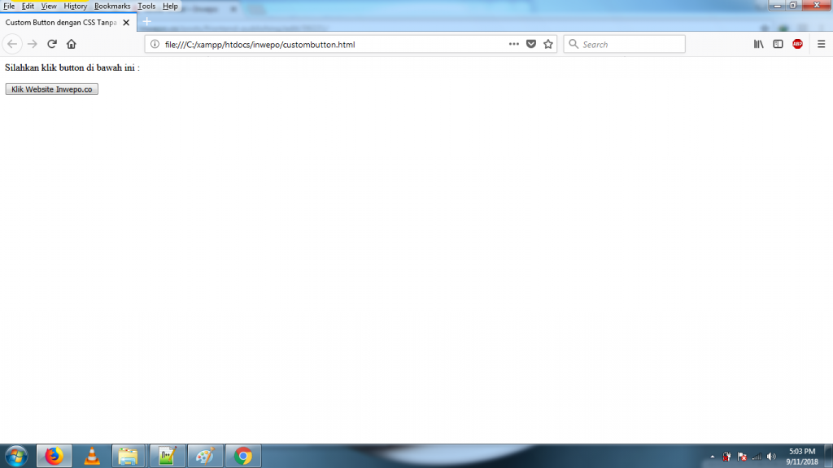Open the Help menu
Image resolution: width=833 pixels, height=468 pixels.
click(170, 6)
